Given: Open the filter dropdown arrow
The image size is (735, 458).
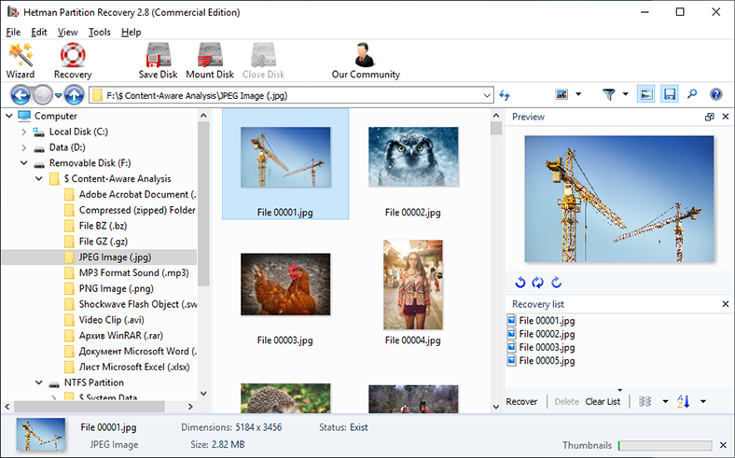Looking at the screenshot, I should (x=625, y=94).
